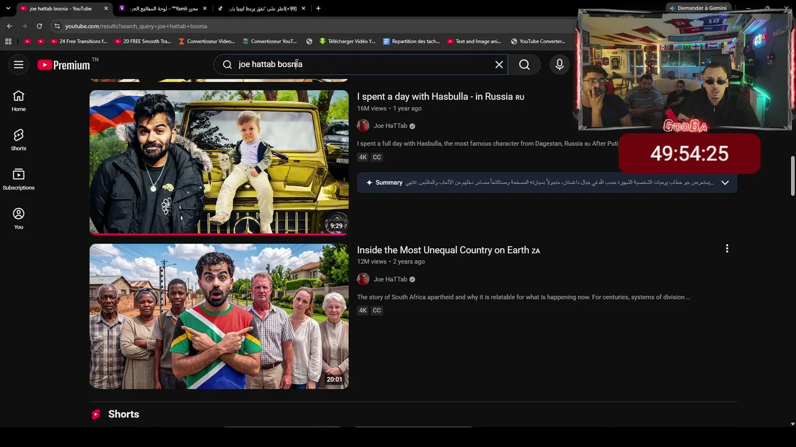796x447 pixels.
Task: Expand the Summary chevron on Hasbulla video
Action: [724, 183]
